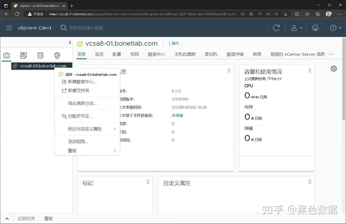Reload the browser page
This screenshot has height=224, width=346.
pos(17,14)
